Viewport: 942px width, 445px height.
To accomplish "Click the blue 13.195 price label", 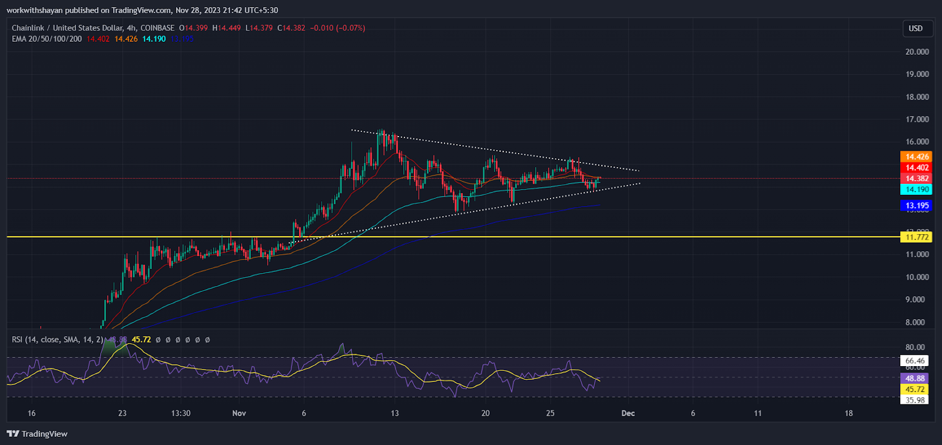I will 916,205.
